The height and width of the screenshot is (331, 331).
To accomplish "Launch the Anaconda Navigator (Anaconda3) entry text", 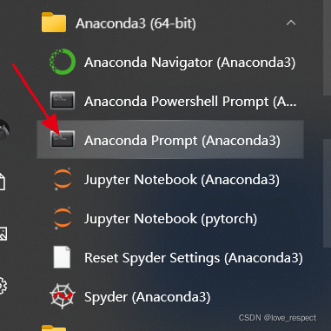I will [190, 63].
